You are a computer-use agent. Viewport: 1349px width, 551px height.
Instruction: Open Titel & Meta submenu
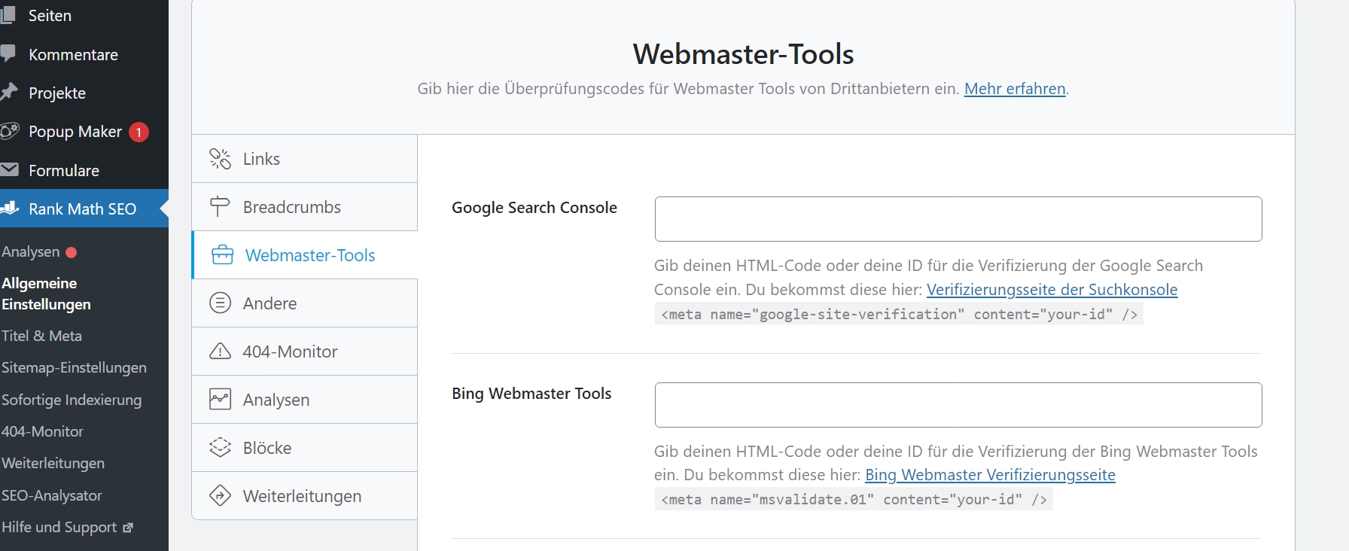[x=42, y=336]
